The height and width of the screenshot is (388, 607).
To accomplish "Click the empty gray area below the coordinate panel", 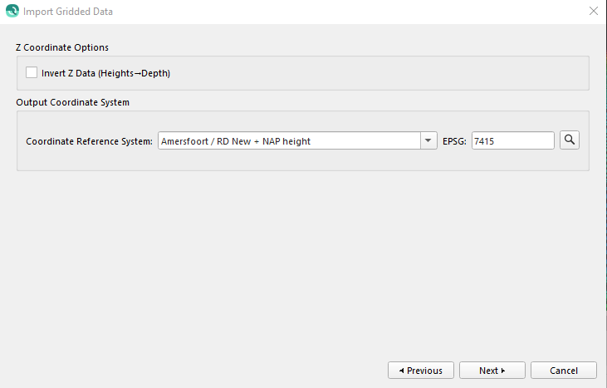I will (x=303, y=266).
